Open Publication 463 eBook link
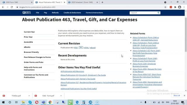 pos(93,48)
